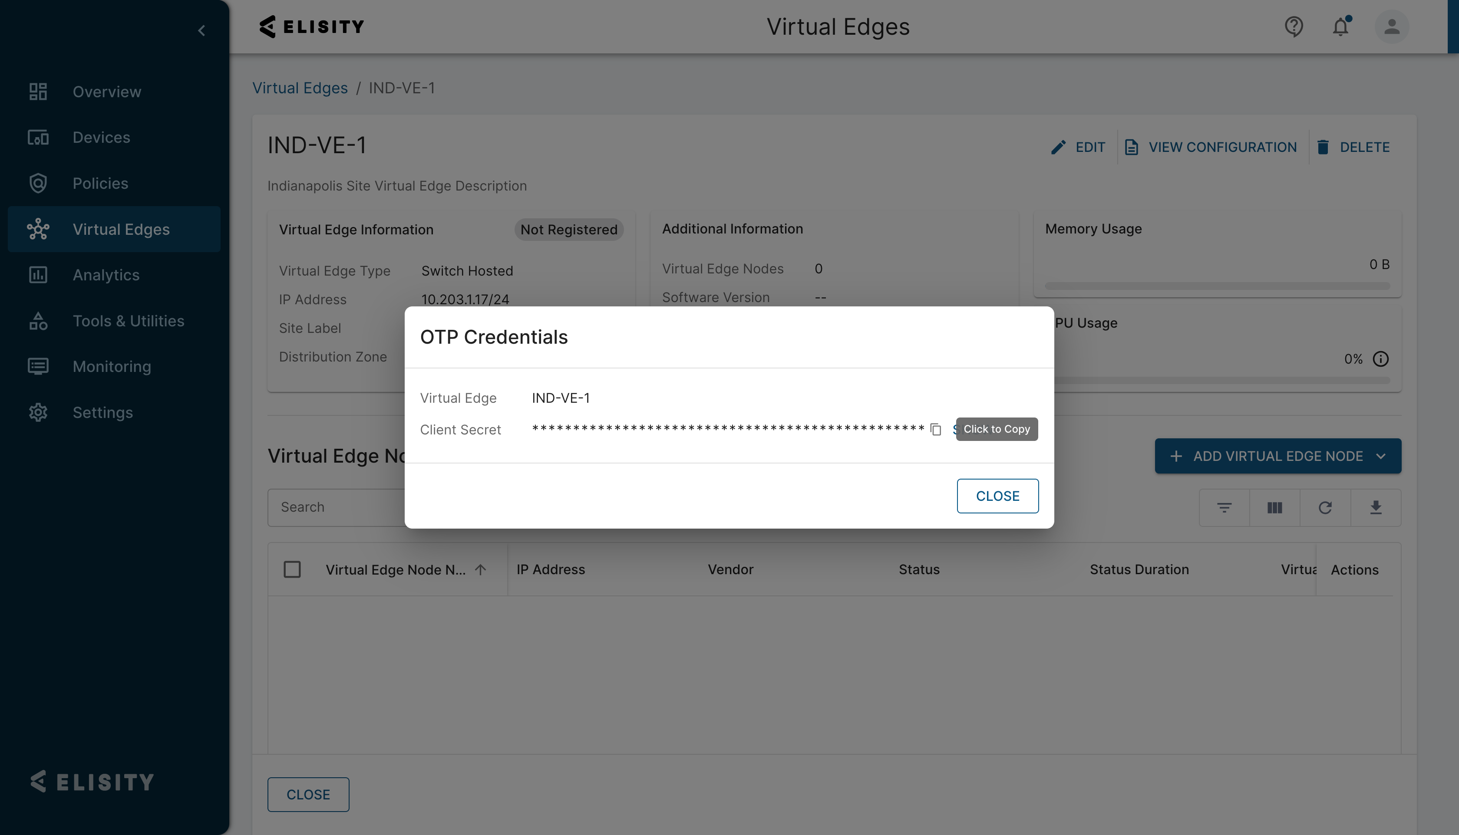
Task: Expand the Add Virtual Edge Node dropdown arrow
Action: click(1381, 456)
